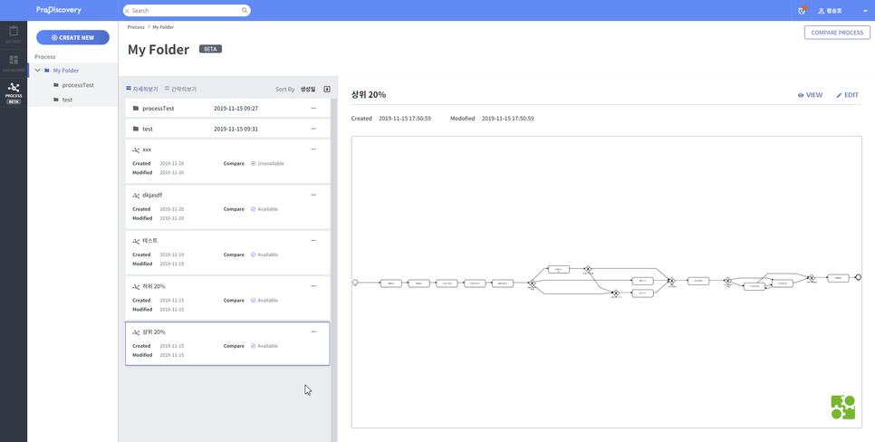Open the notifications history icon in header
Screen dimensions: 875x442
click(802, 11)
